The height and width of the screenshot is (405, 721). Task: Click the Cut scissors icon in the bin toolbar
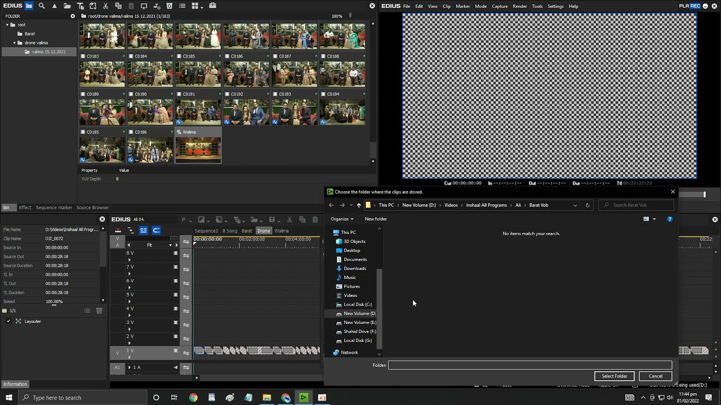(x=105, y=6)
